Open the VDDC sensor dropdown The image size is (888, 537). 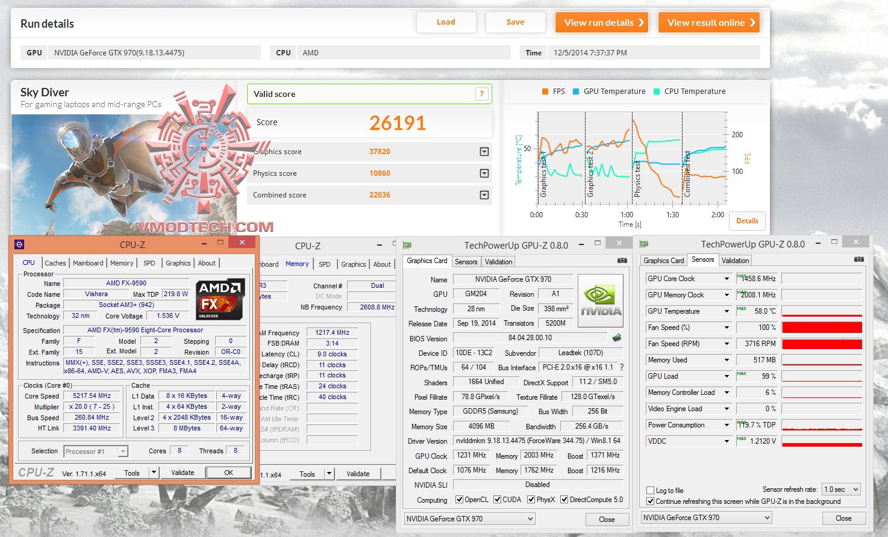coord(727,441)
